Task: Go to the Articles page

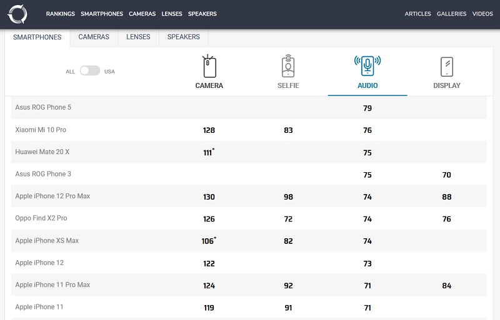Action: [x=417, y=14]
